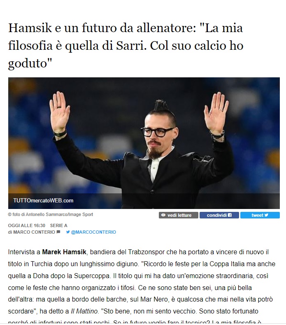Post the article using the tweet label
This screenshot has width=286, height=325.
pos(257,215)
